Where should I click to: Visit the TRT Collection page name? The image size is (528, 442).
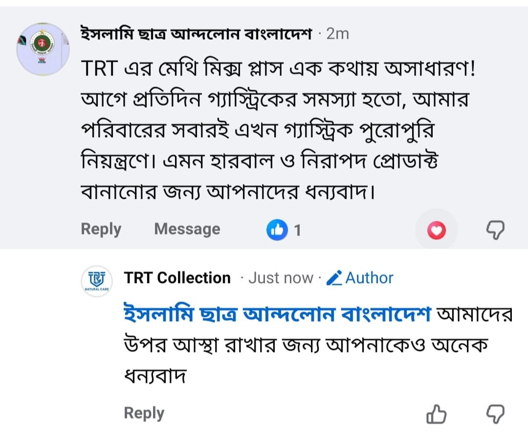[x=177, y=278]
